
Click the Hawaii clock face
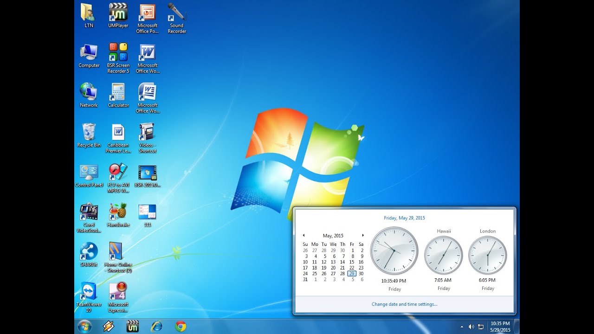click(444, 255)
